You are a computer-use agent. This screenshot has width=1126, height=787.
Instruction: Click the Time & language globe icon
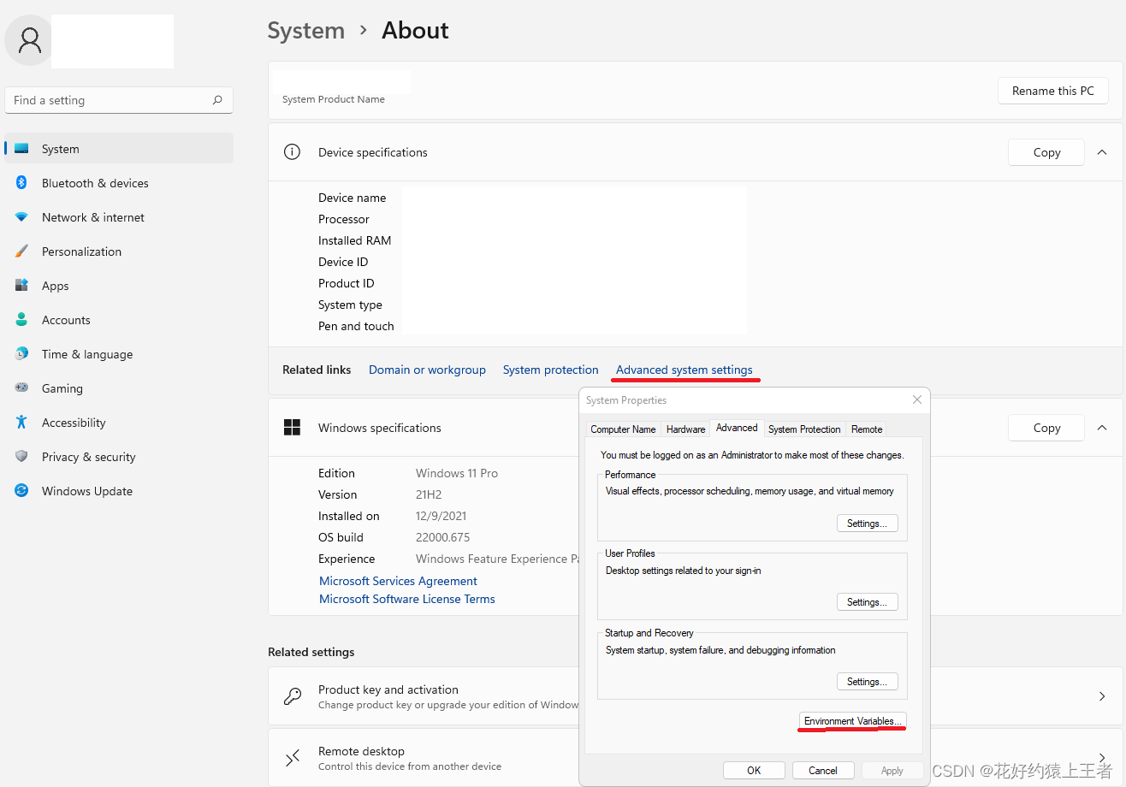click(21, 354)
